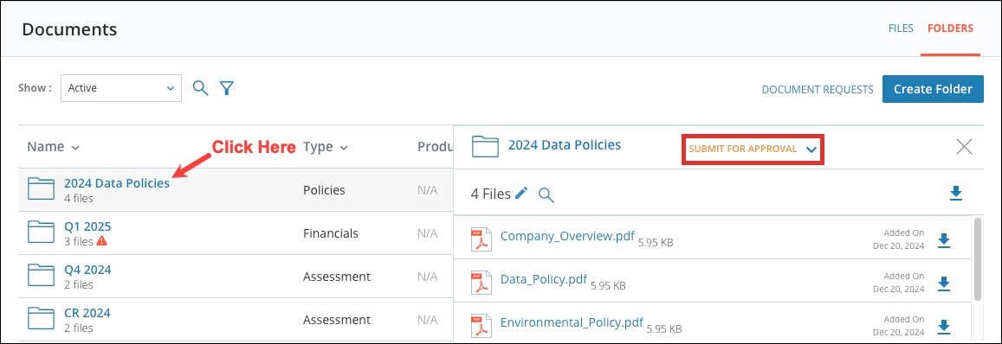Click the search icon in the 4 Files panel
1002x344 pixels.
click(546, 194)
